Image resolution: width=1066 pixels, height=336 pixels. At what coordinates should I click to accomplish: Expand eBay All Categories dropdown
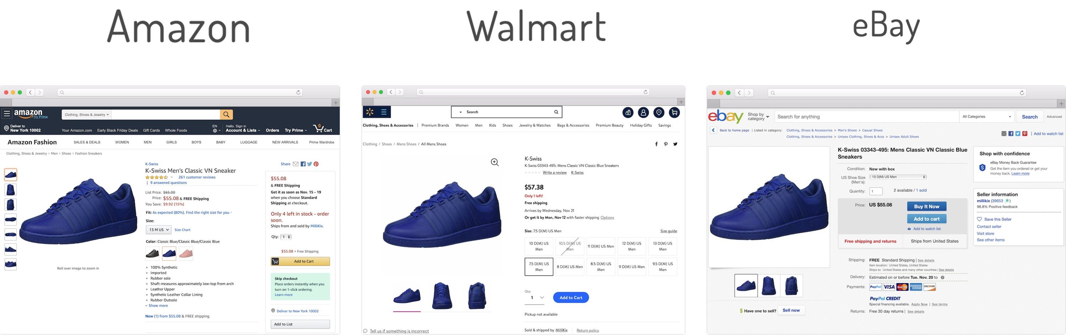[986, 116]
